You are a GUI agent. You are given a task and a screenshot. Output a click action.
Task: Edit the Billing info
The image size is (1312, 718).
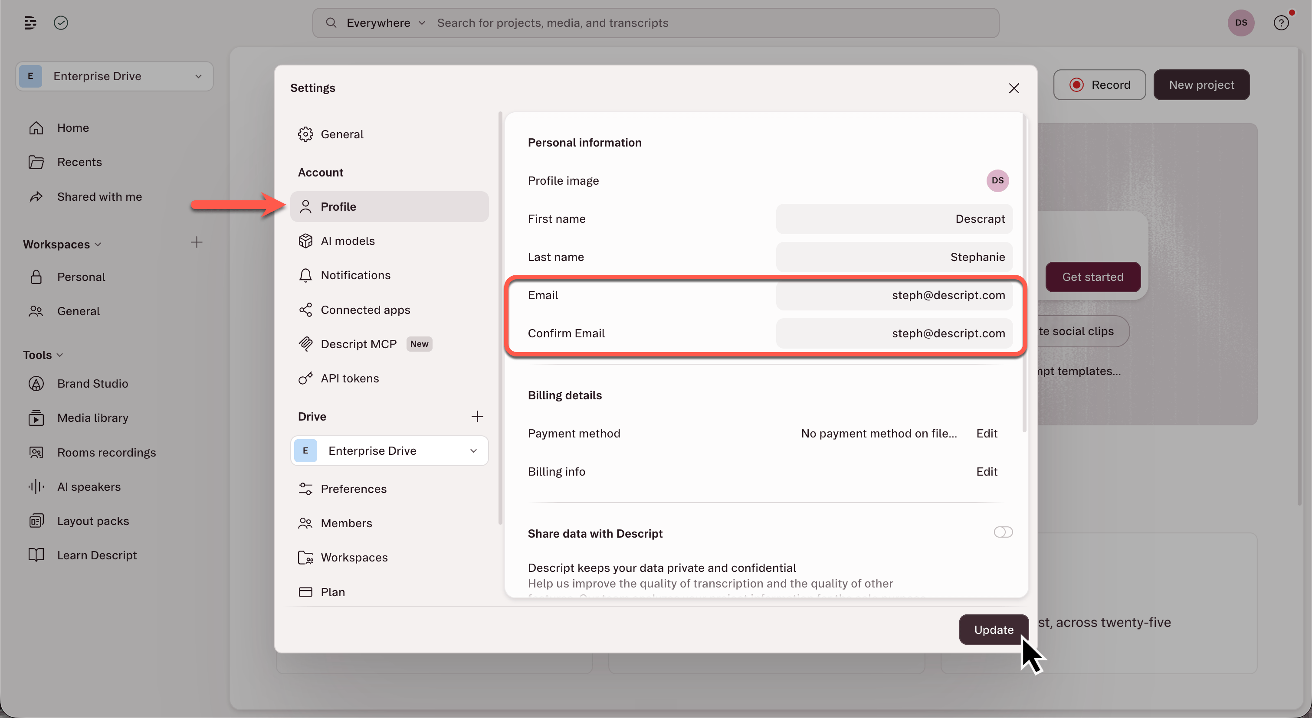point(987,472)
